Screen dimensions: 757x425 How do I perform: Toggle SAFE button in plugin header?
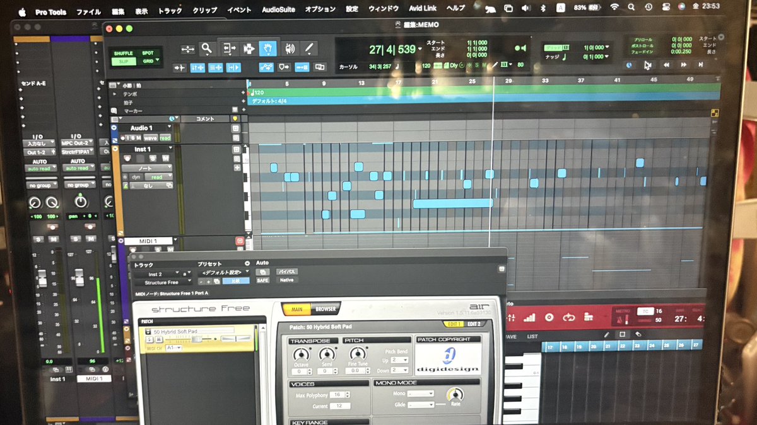click(262, 280)
